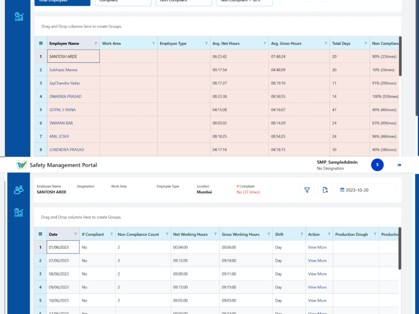Select the Total Employees tab
The height and width of the screenshot is (314, 419).
coord(62,2)
